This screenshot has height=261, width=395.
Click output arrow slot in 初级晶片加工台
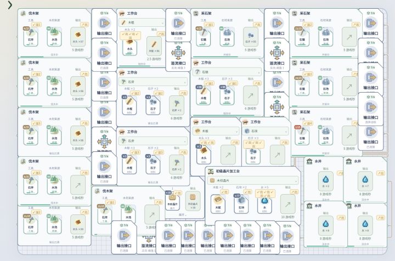[x=288, y=204]
